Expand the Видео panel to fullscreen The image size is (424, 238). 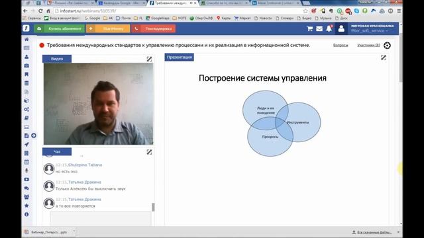149,59
